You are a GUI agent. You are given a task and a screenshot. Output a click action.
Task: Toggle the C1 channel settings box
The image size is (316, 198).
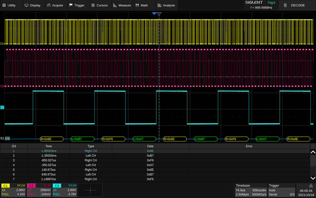[x=13, y=190]
